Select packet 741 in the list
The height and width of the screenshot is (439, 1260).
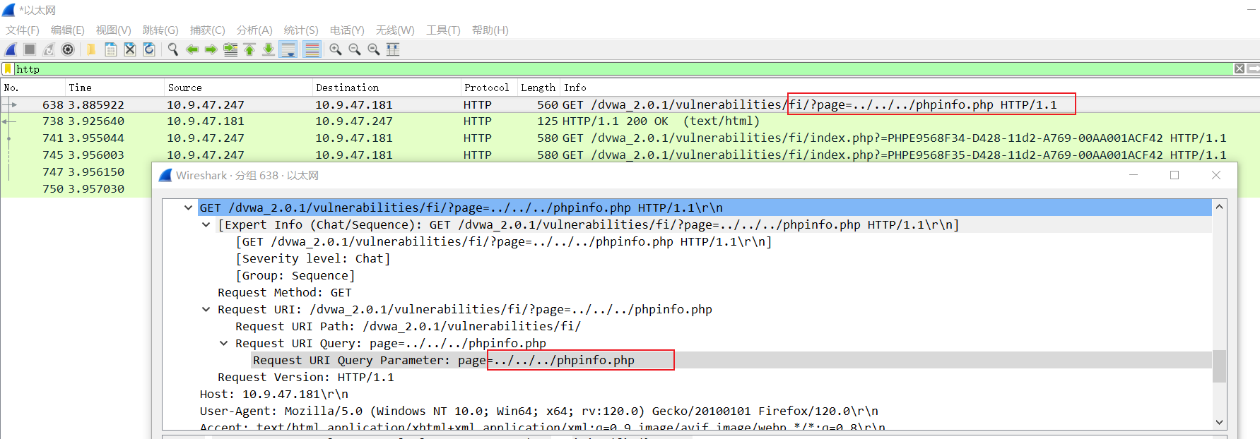[630, 138]
